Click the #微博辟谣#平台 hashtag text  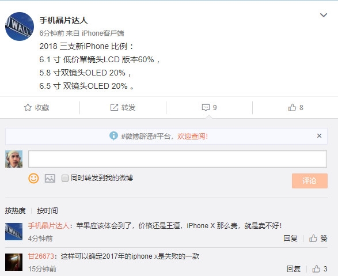point(146,137)
